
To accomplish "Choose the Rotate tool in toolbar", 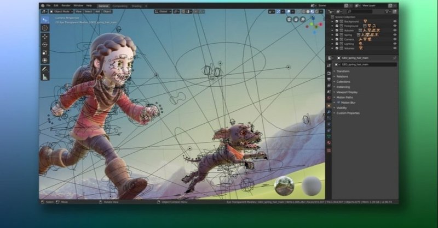I will point(45,45).
